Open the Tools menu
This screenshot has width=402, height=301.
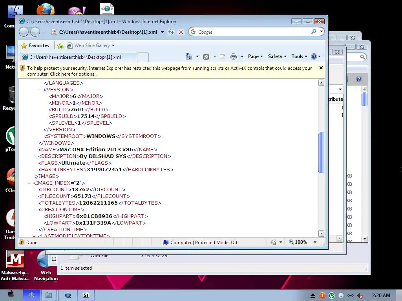point(300,56)
